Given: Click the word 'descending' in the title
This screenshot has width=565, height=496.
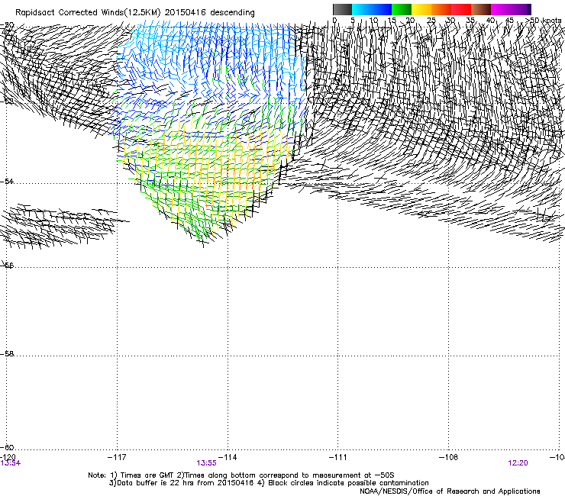Looking at the screenshot, I should [232, 13].
